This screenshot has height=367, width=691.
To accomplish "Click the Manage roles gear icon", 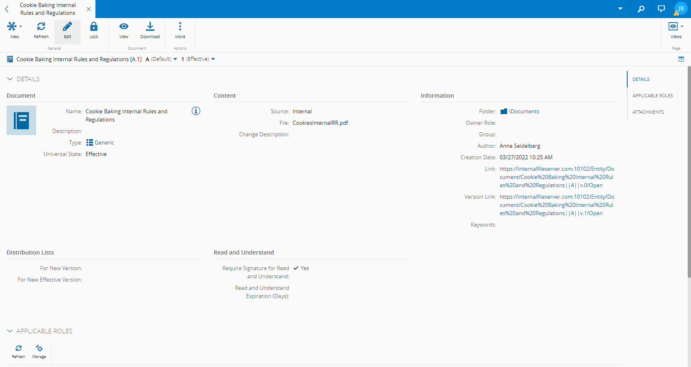I will pyautogui.click(x=39, y=349).
